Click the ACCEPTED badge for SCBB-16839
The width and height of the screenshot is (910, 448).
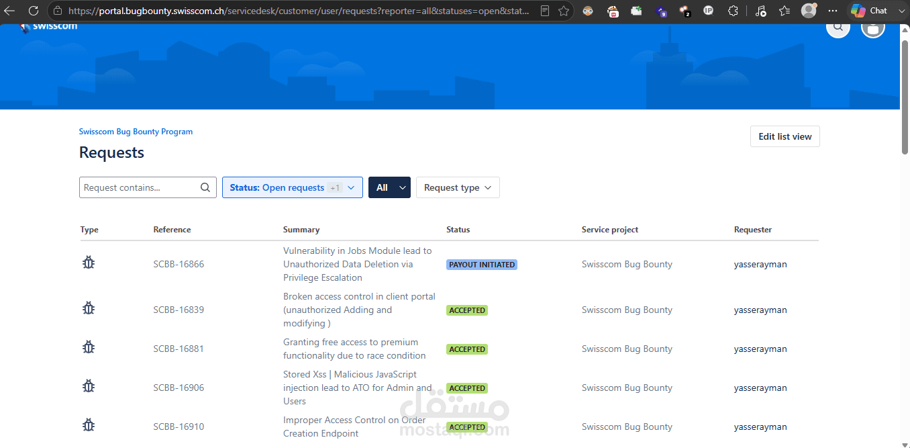467,310
